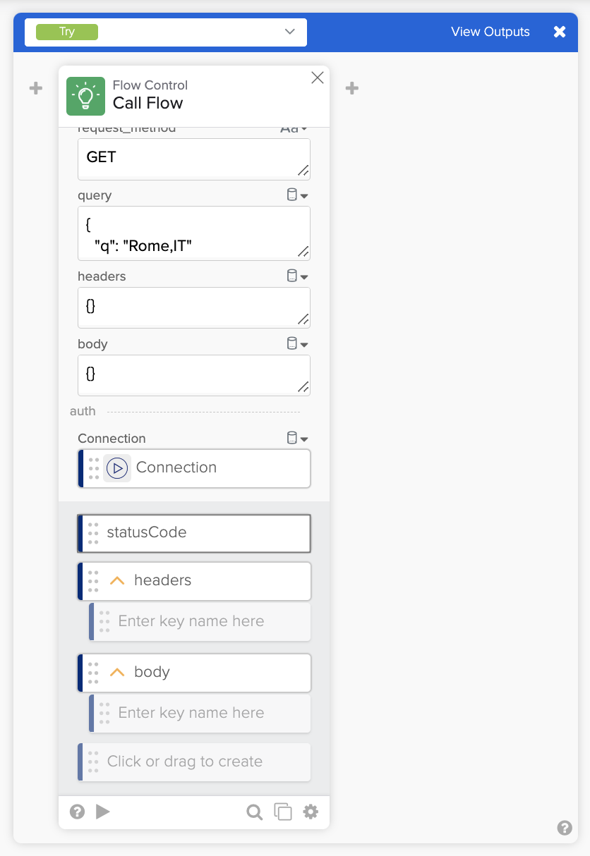This screenshot has height=856, width=590.
Task: Open the card help question mark icon
Action: 78,812
